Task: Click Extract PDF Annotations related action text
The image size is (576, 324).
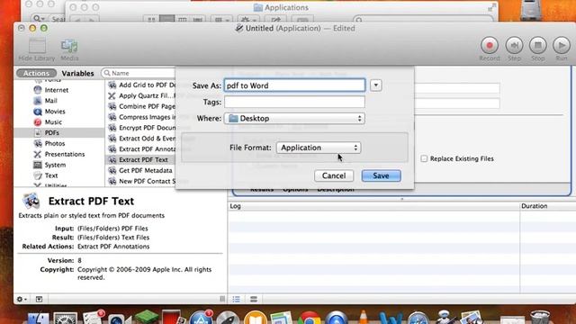Action: 113,247
